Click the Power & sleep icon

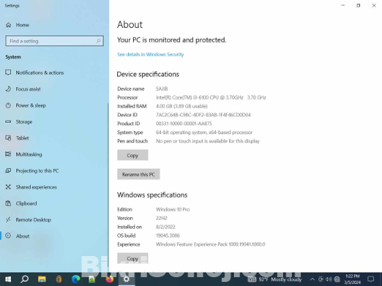point(8,106)
